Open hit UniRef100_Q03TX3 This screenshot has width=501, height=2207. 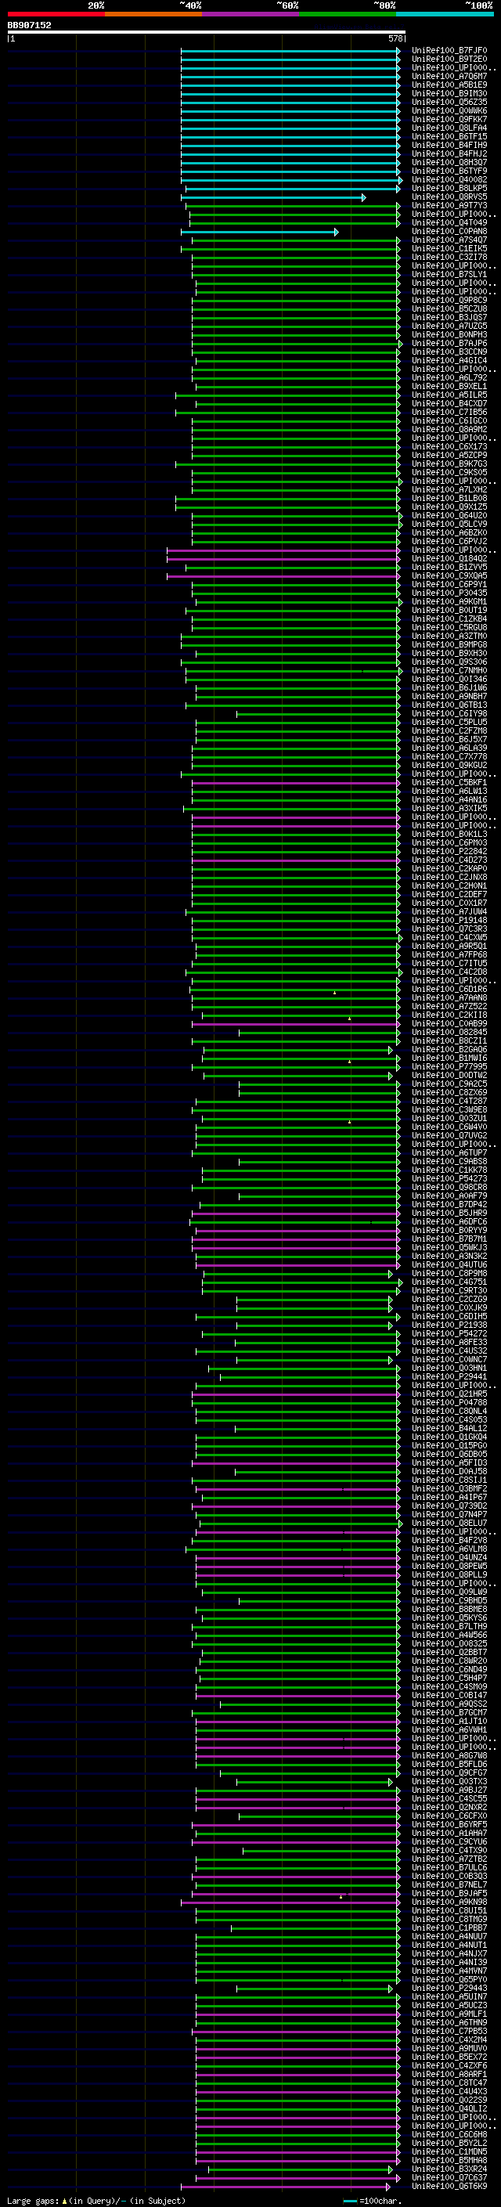pos(449,1781)
